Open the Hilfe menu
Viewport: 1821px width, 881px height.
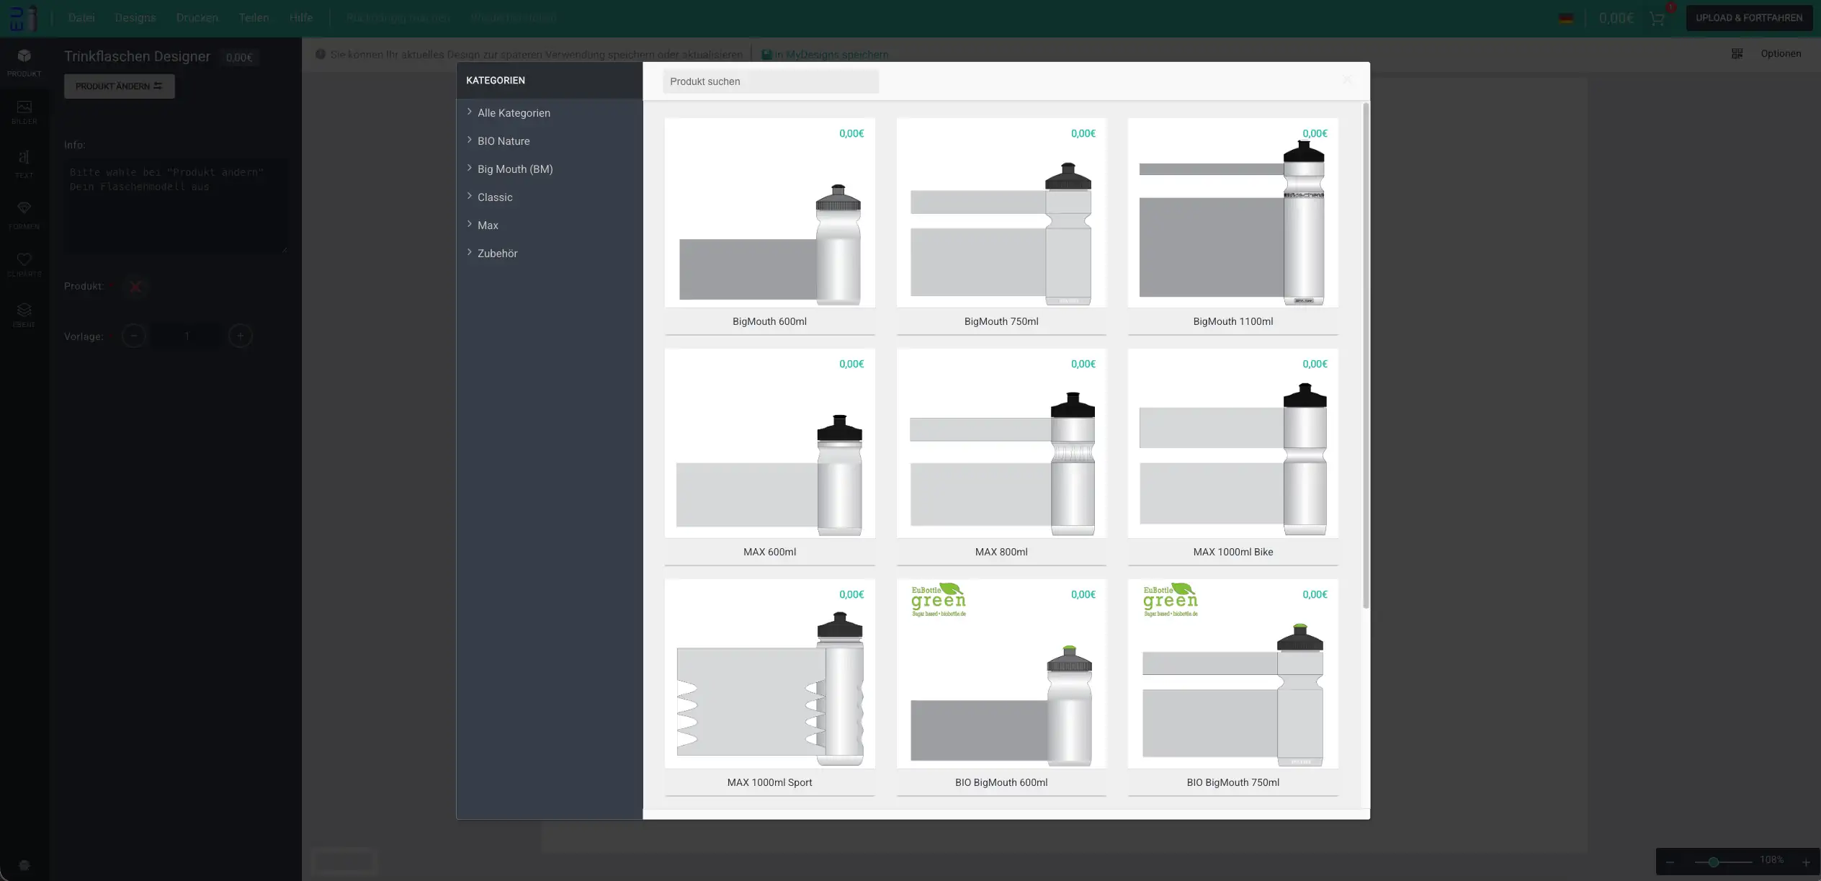[x=301, y=18]
